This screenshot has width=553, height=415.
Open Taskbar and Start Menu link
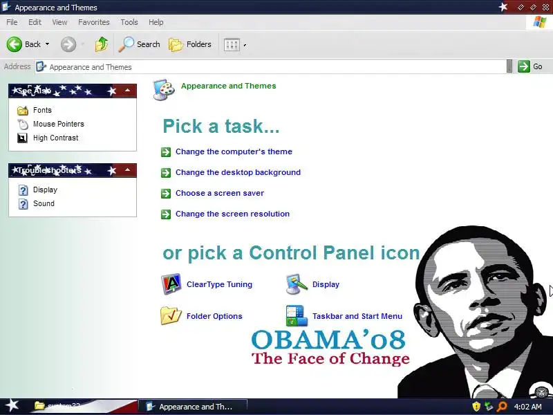(x=357, y=316)
